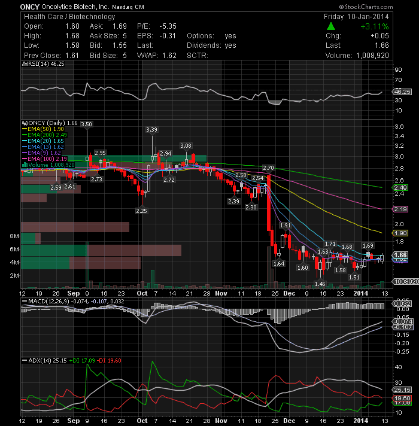The height and width of the screenshot is (426, 419).
Task: Click the 1.66 last price axis tag
Action: tap(400, 255)
